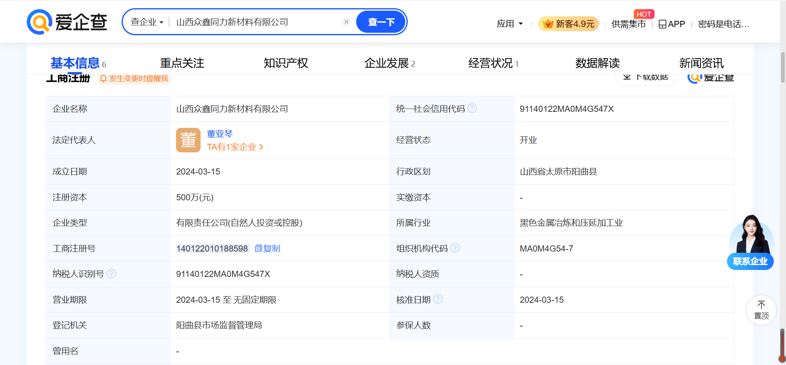
Task: Switch to 知识产权 tab
Action: 286,63
